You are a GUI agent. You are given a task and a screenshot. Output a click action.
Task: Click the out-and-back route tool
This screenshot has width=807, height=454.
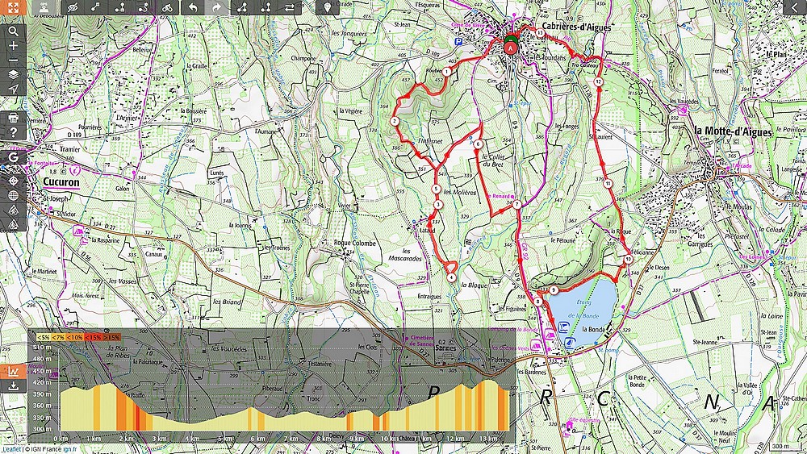pyautogui.click(x=266, y=8)
